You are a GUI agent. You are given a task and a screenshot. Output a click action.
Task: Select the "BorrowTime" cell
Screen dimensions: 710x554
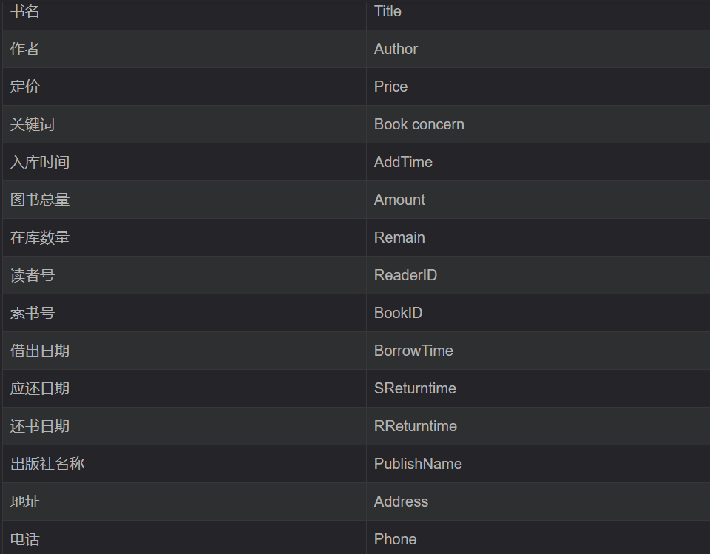[x=414, y=351]
